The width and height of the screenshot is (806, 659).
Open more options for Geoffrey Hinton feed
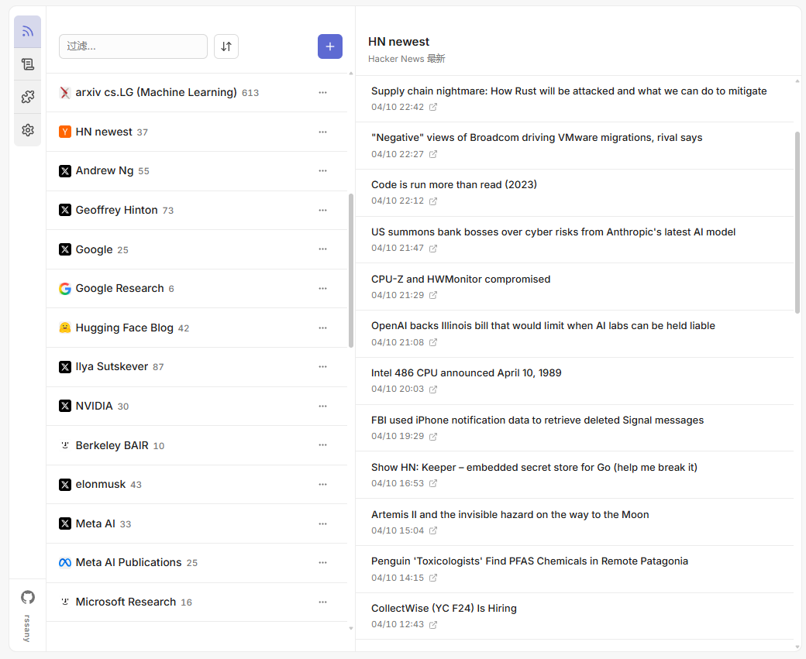323,211
